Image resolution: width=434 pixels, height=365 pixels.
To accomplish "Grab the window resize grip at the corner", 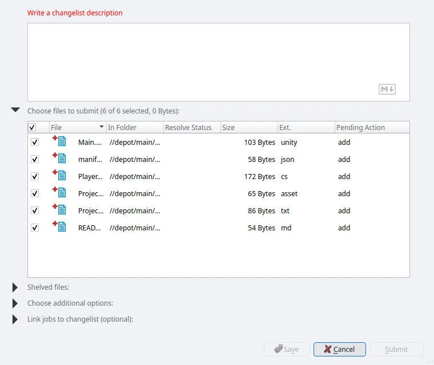I will click(431, 362).
